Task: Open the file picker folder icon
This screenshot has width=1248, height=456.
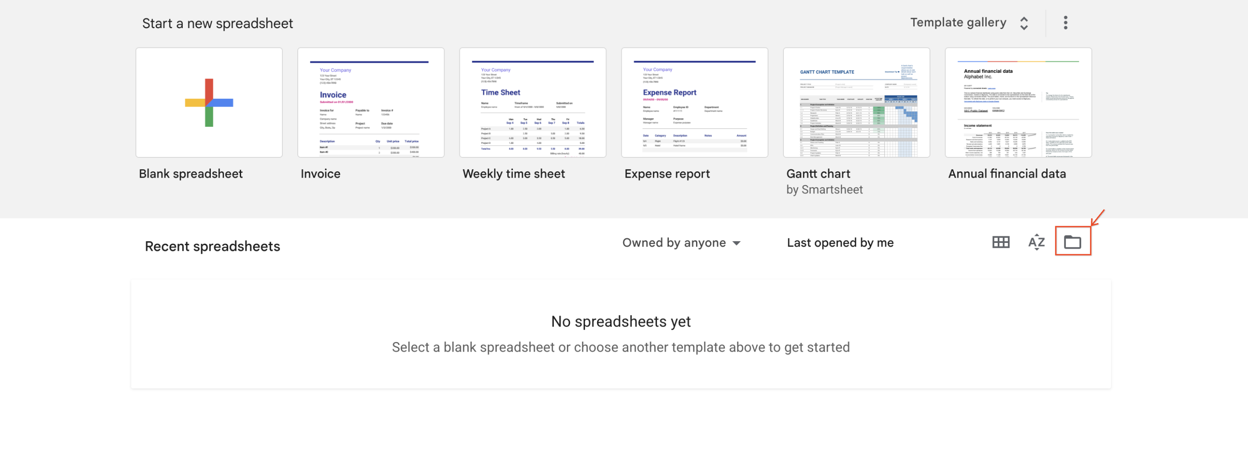Action: tap(1072, 242)
